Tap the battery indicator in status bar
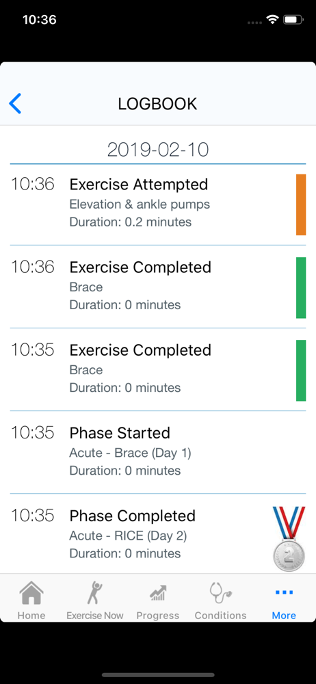The height and width of the screenshot is (684, 316). [293, 20]
